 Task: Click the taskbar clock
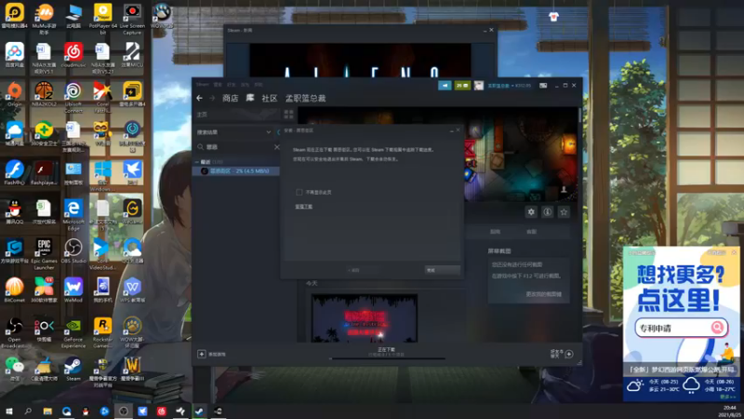pos(730,412)
